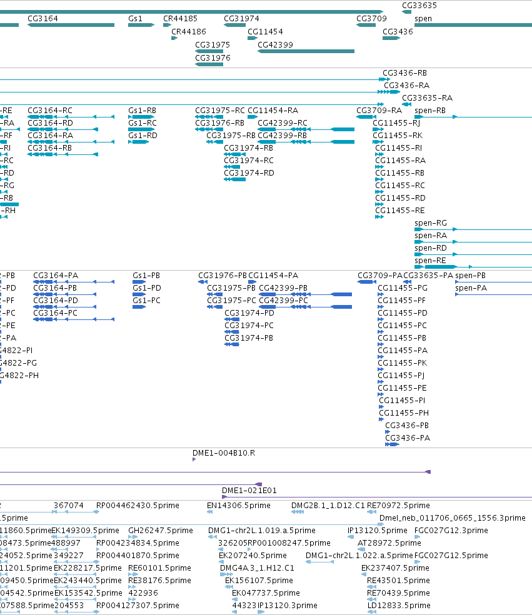Click the FGC027G12.5prime EST label
The height and width of the screenshot is (615, 532).
coord(451,556)
